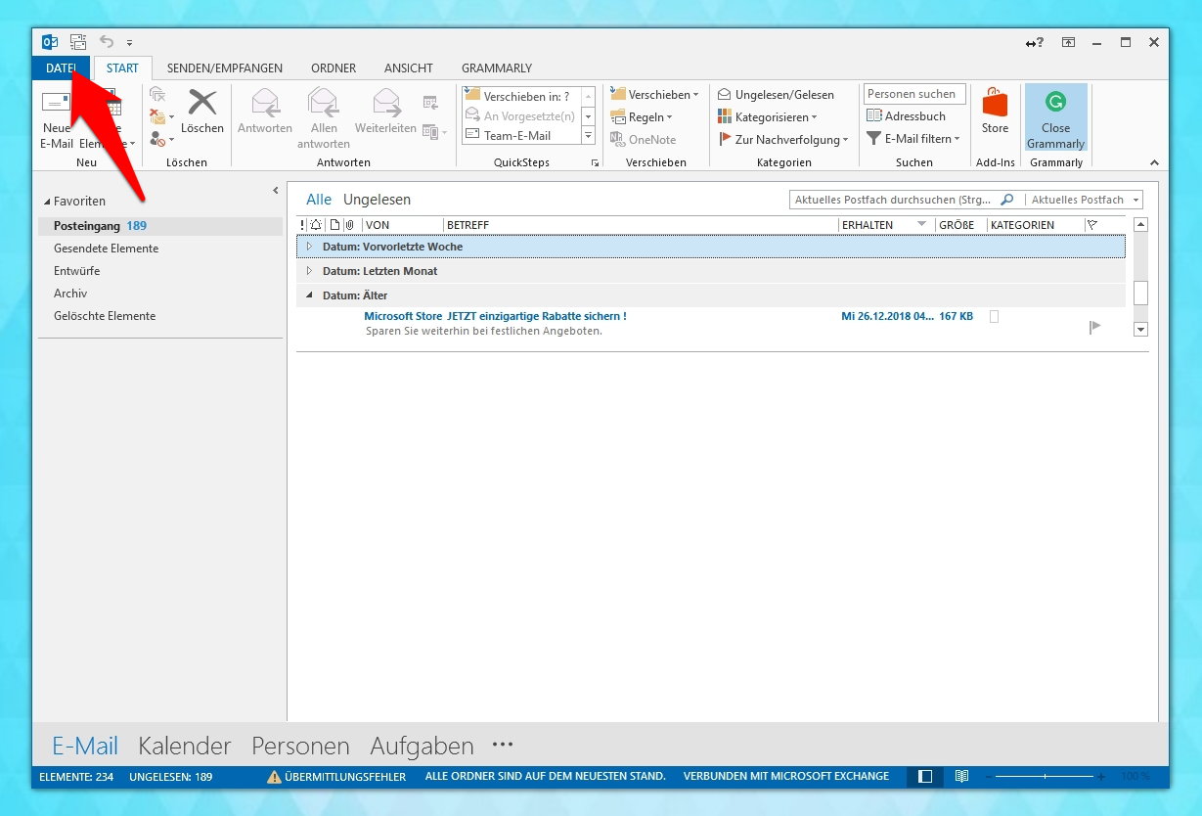Screen dimensions: 1202x816
Task: Open the Verschieben move dropdown
Action: tap(654, 95)
